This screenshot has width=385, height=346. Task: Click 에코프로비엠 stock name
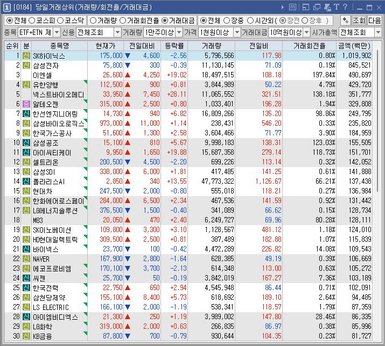point(52,269)
